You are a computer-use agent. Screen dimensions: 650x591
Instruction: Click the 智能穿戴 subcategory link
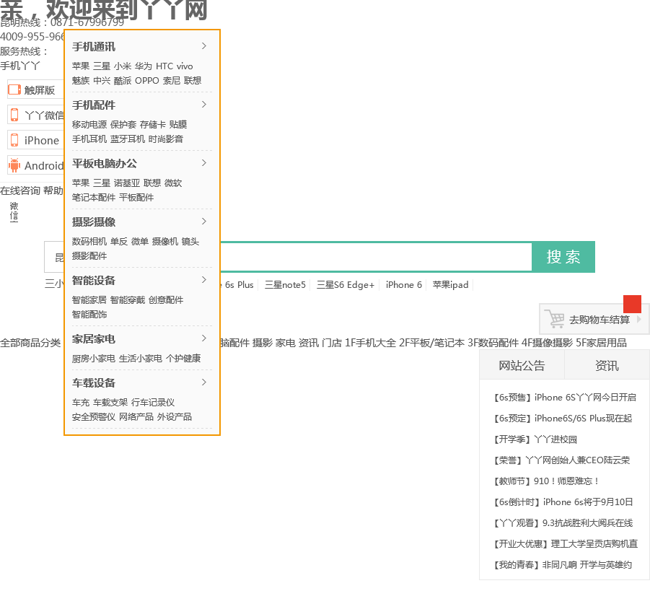[128, 300]
